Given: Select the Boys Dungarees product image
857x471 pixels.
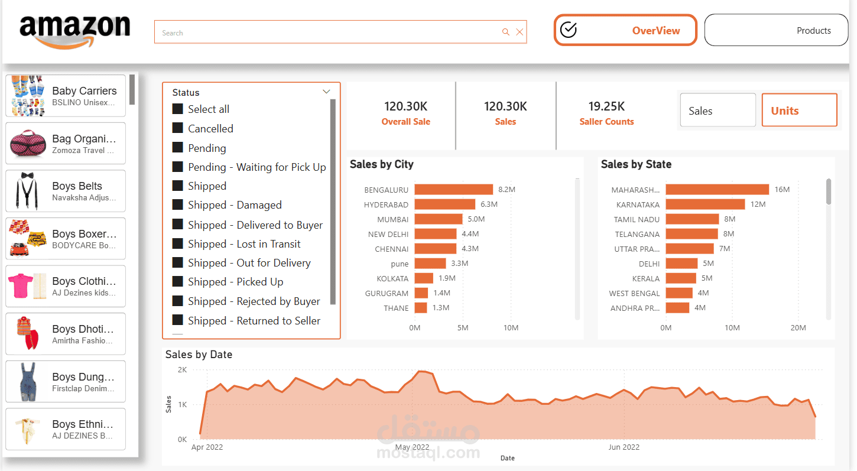Looking at the screenshot, I should pos(28,381).
